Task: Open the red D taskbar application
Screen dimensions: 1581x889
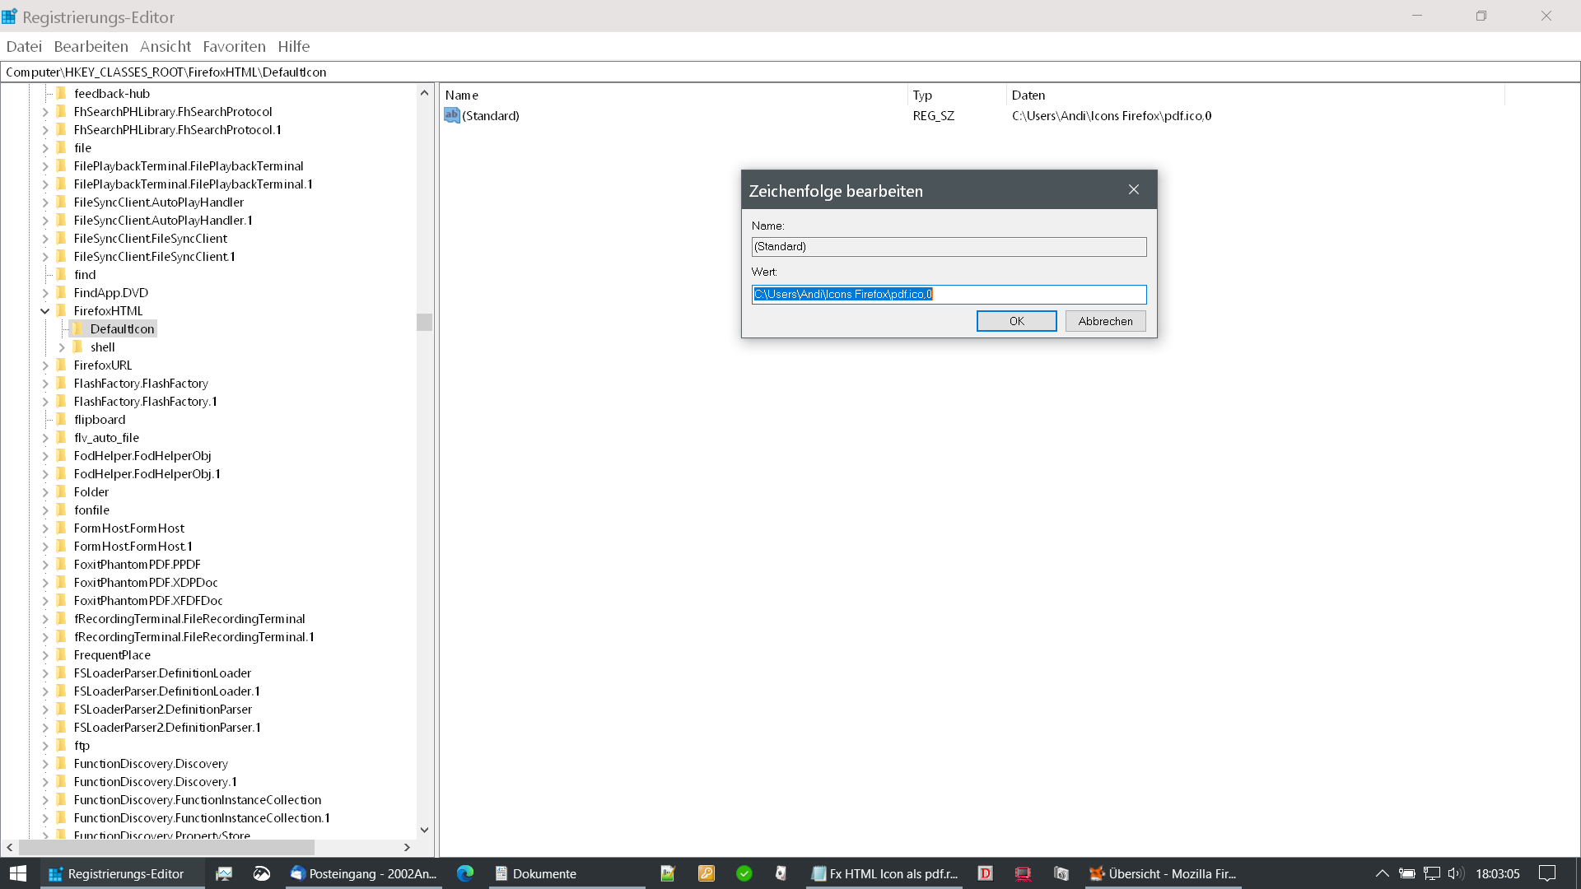Action: click(985, 873)
